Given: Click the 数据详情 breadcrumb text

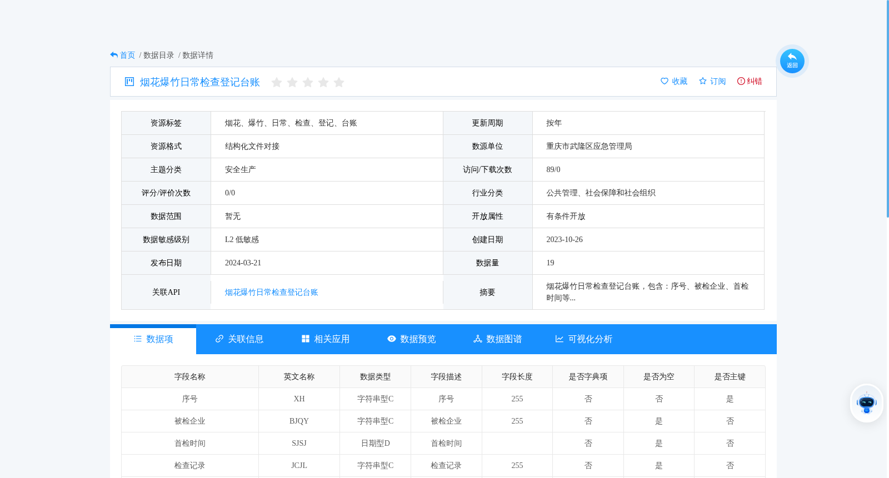Looking at the screenshot, I should (x=198, y=55).
